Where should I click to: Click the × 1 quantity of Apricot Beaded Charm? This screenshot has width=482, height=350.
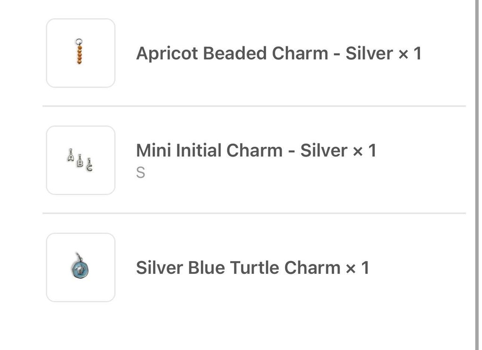point(410,54)
